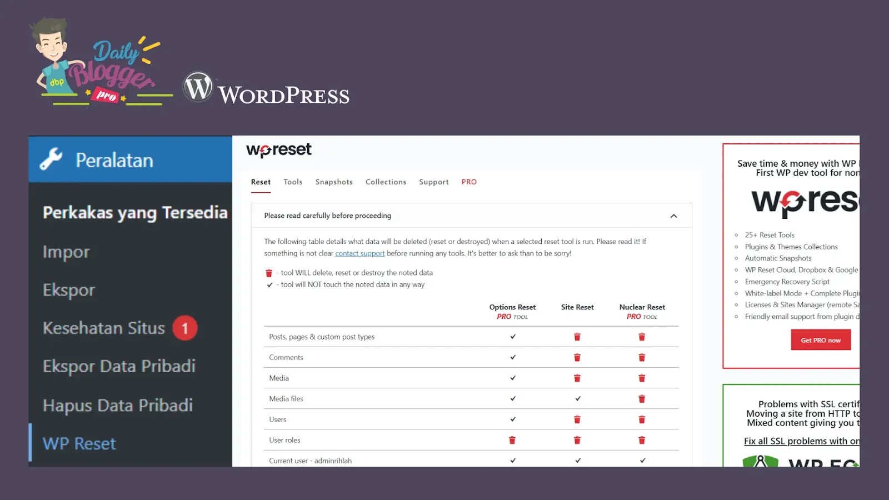Screen dimensions: 889x500
Task: Click 'Automatic Snapshots' list item
Action: [778, 258]
